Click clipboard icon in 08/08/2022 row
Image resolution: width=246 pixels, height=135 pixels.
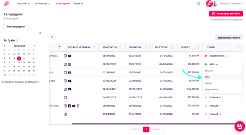pyautogui.click(x=70, y=64)
